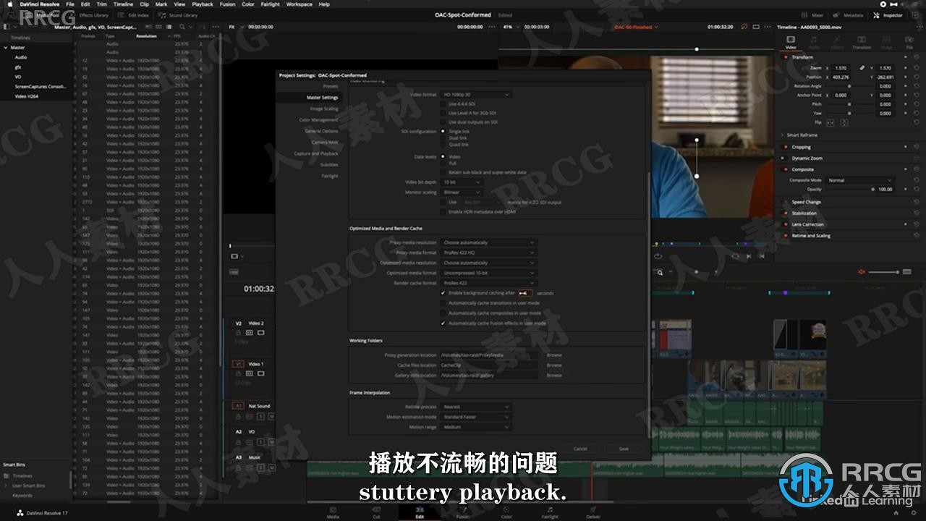
Task: Select General Options settings tab
Action: click(321, 131)
